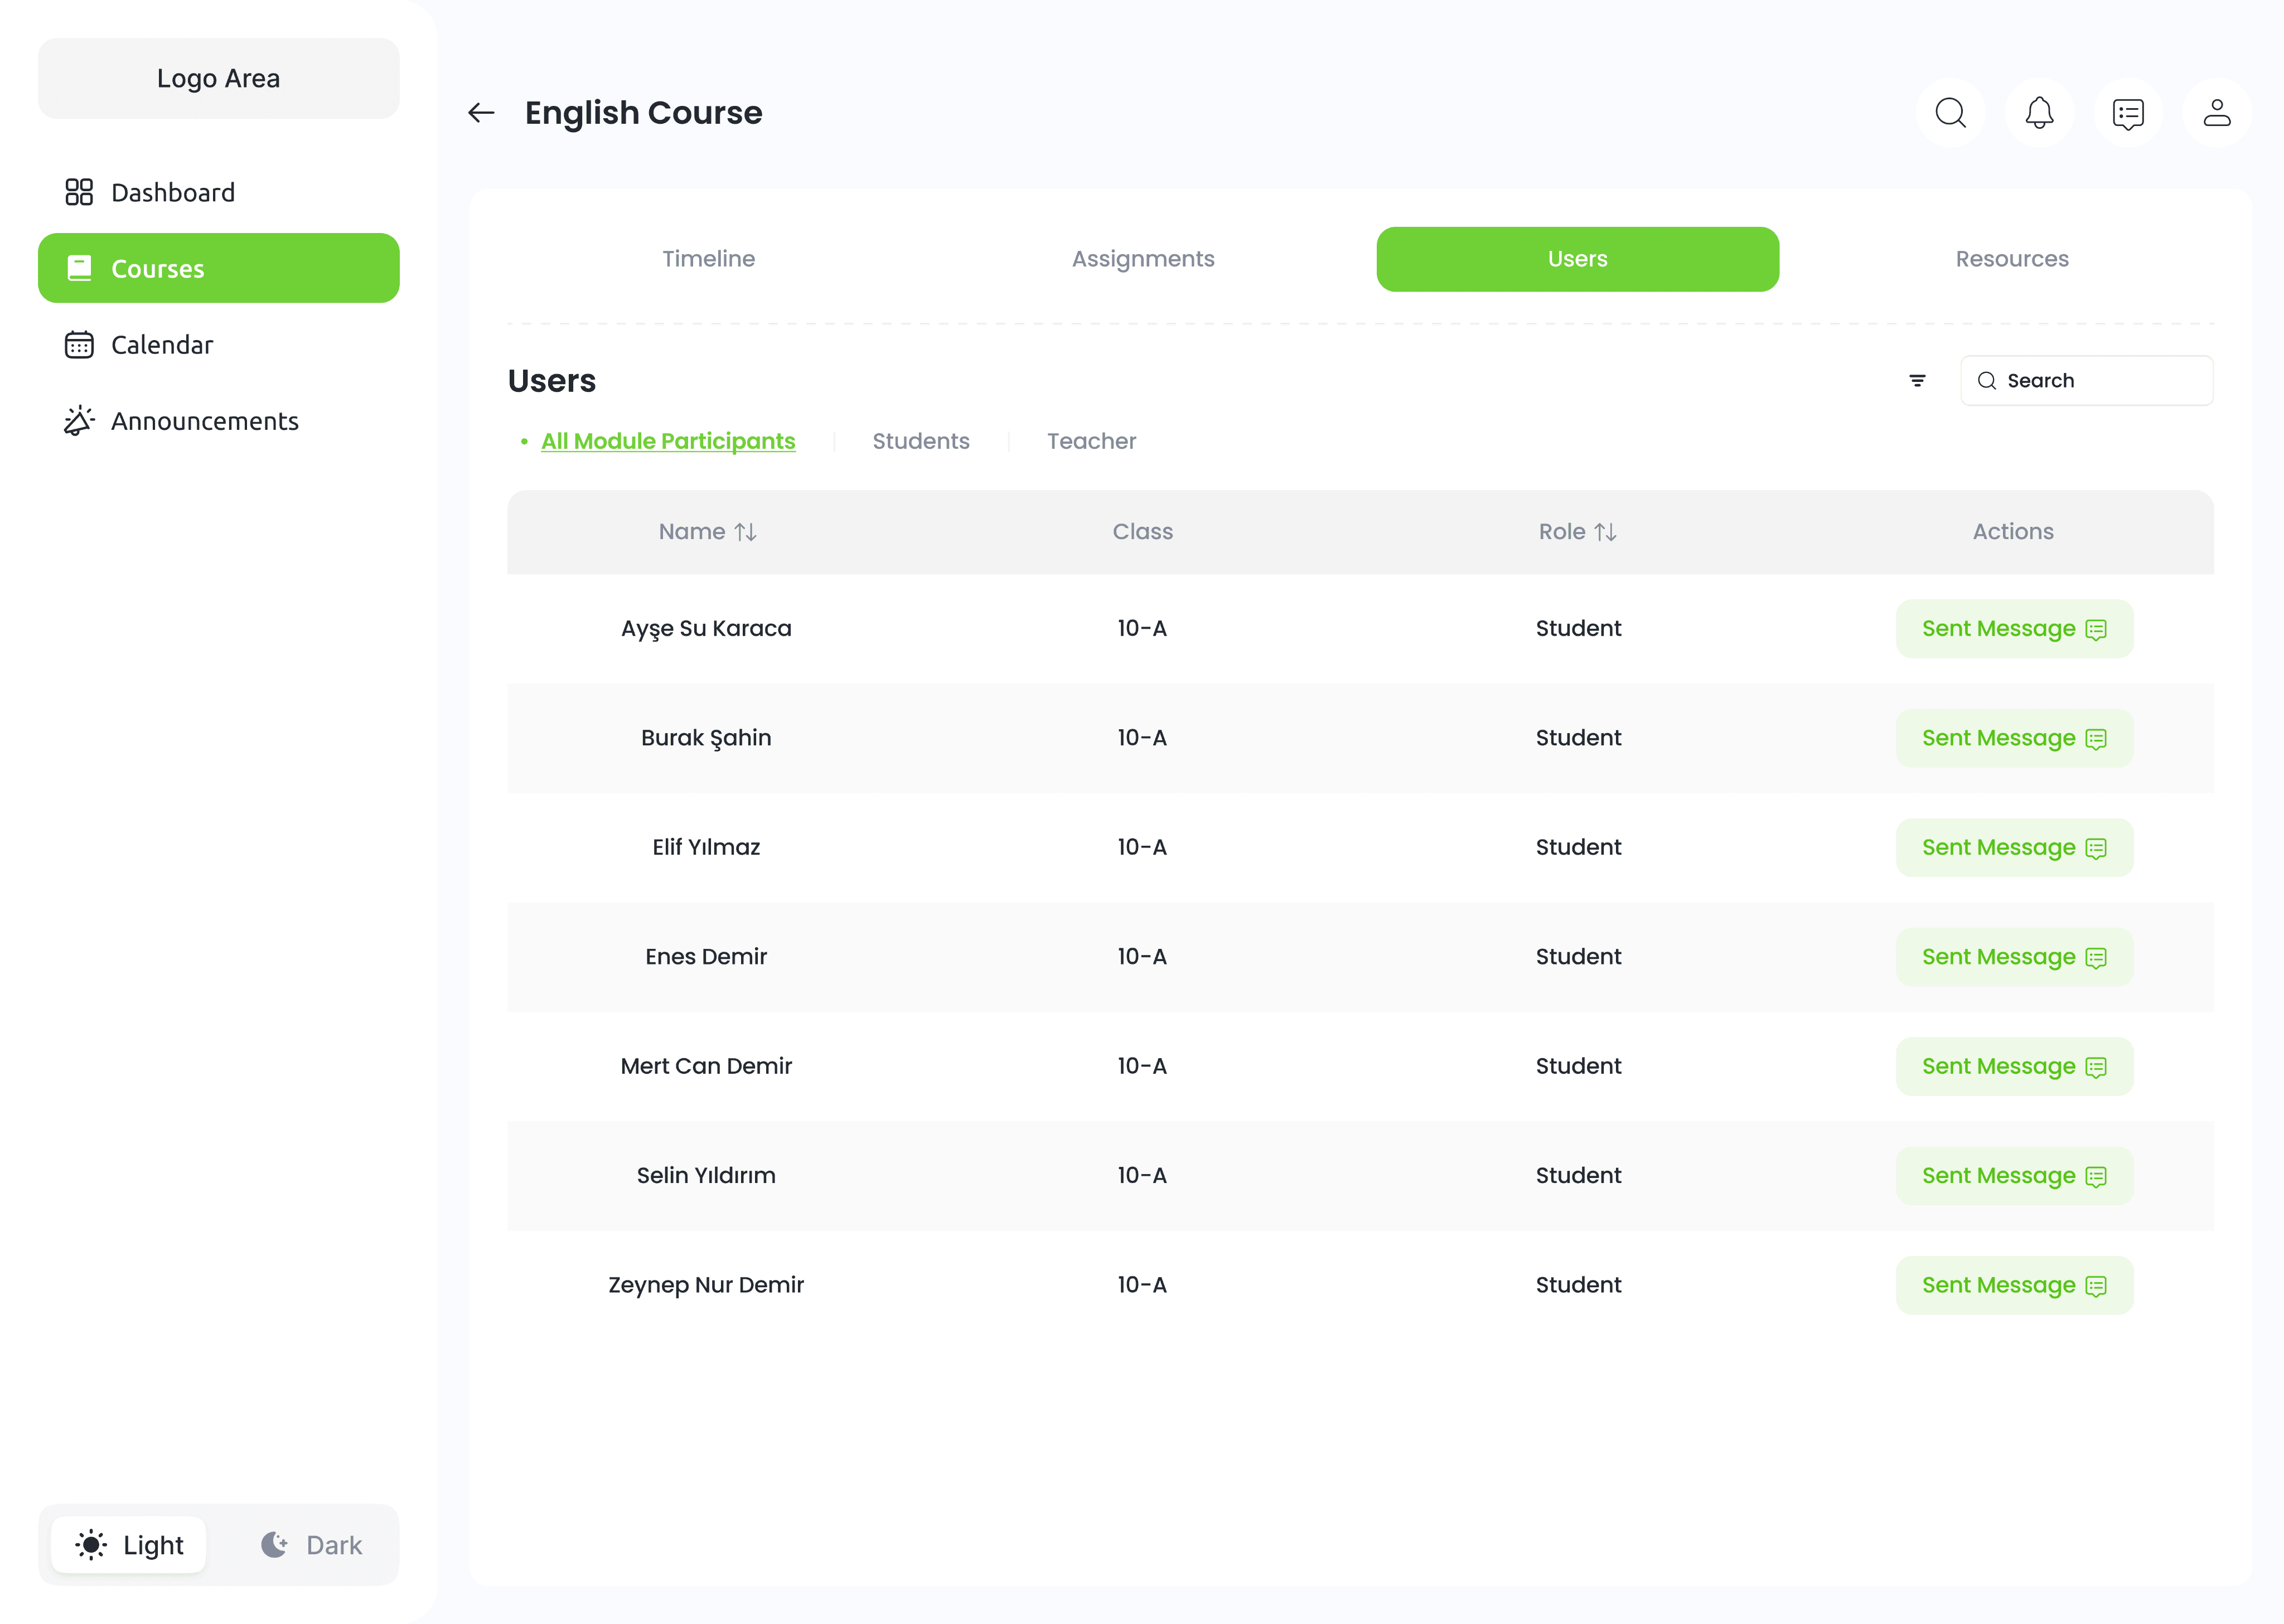This screenshot has width=2284, height=1624.
Task: Open Dashboard from the sidebar
Action: pos(172,192)
